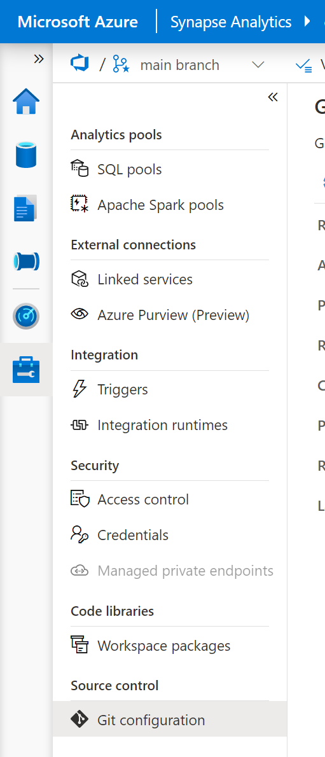Image resolution: width=325 pixels, height=757 pixels.
Task: Open the Integrate hub pipeline icon
Action: pyautogui.click(x=26, y=261)
